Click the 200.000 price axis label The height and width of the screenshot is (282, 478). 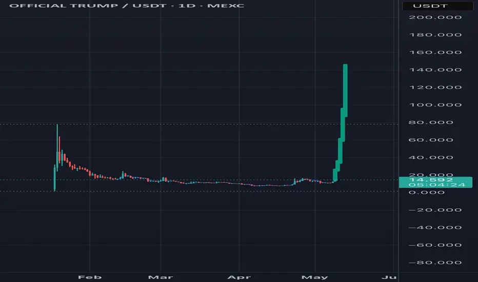click(x=435, y=17)
